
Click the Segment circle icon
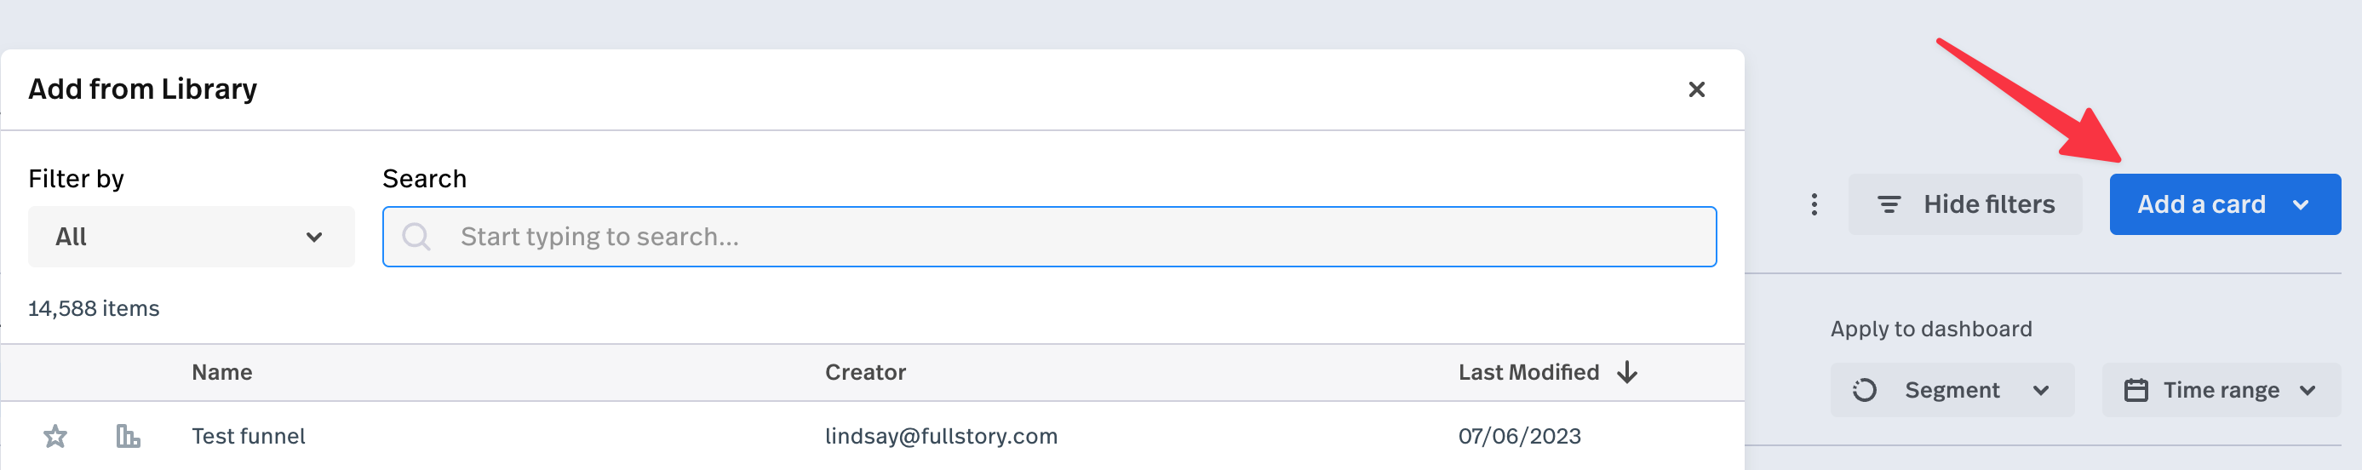coord(1864,390)
